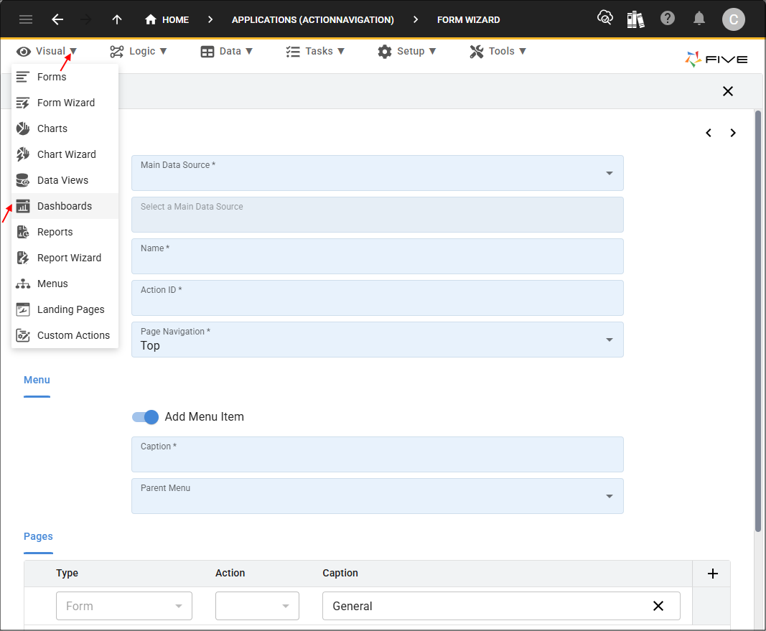Open the Tasks menu
Screen dimensions: 766x631
[x=315, y=51]
